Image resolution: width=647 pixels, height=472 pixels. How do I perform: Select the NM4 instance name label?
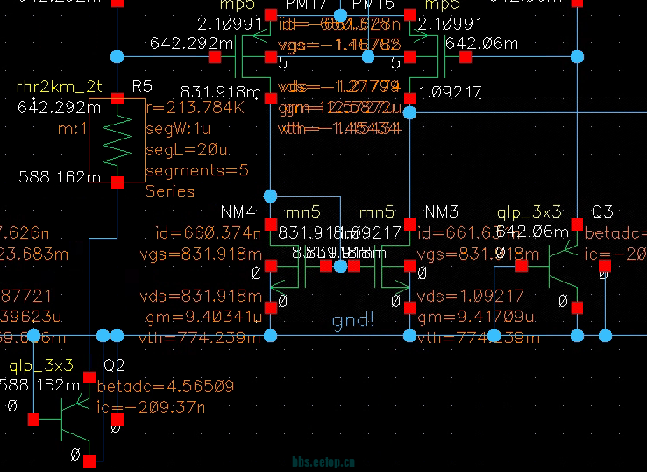[x=238, y=211]
